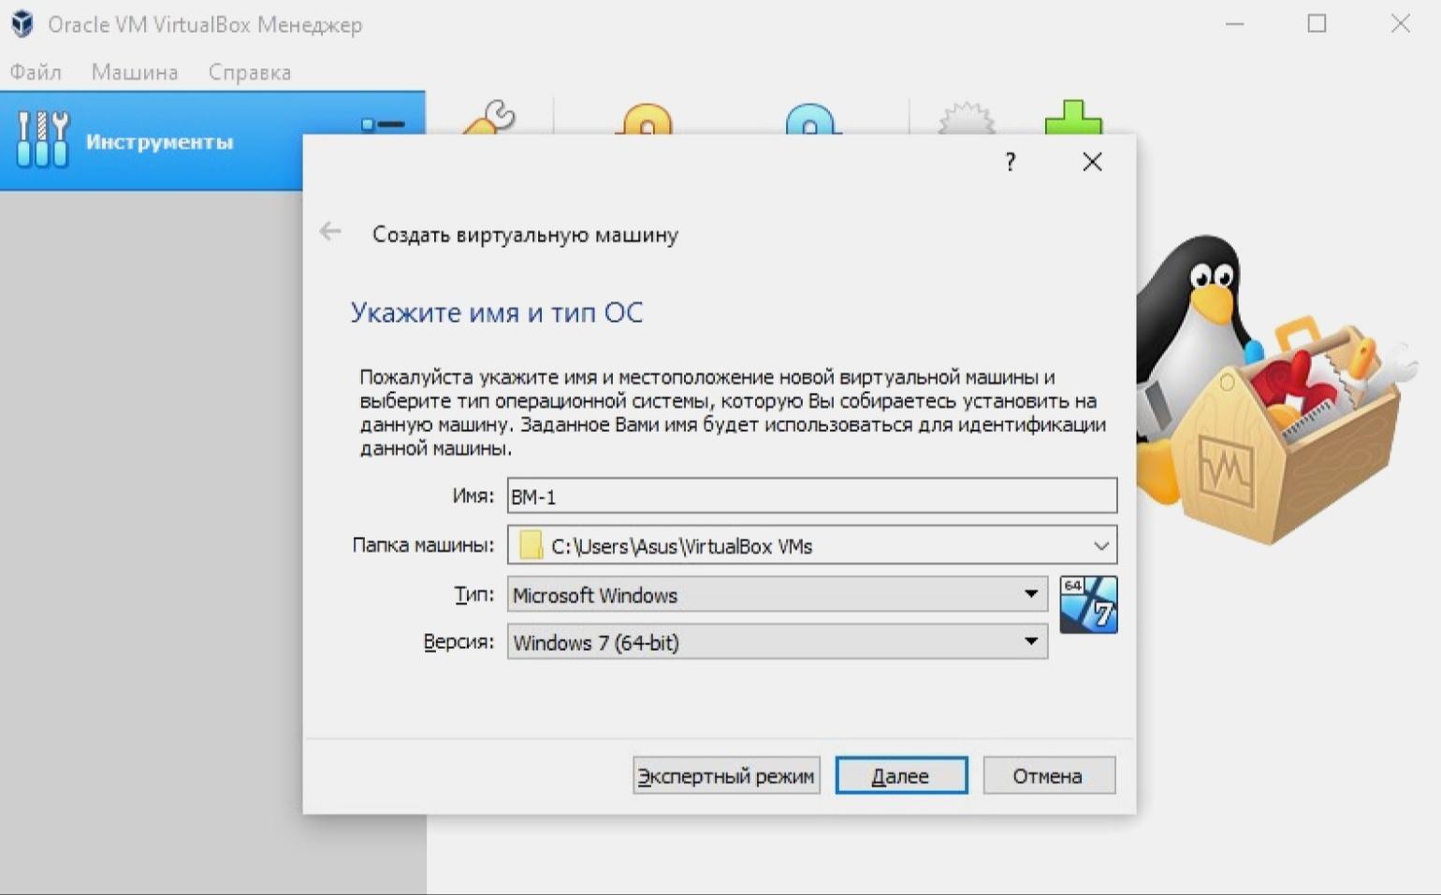
Task: Click the VirtualBox cube title bar icon
Action: click(x=22, y=24)
